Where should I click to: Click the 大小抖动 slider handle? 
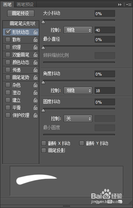click(43, 22)
